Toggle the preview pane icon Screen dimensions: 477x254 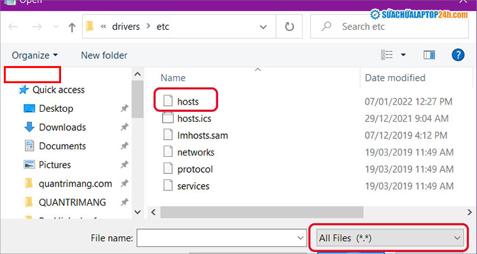[429, 55]
